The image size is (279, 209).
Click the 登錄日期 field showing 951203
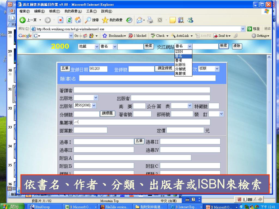coord(98,69)
